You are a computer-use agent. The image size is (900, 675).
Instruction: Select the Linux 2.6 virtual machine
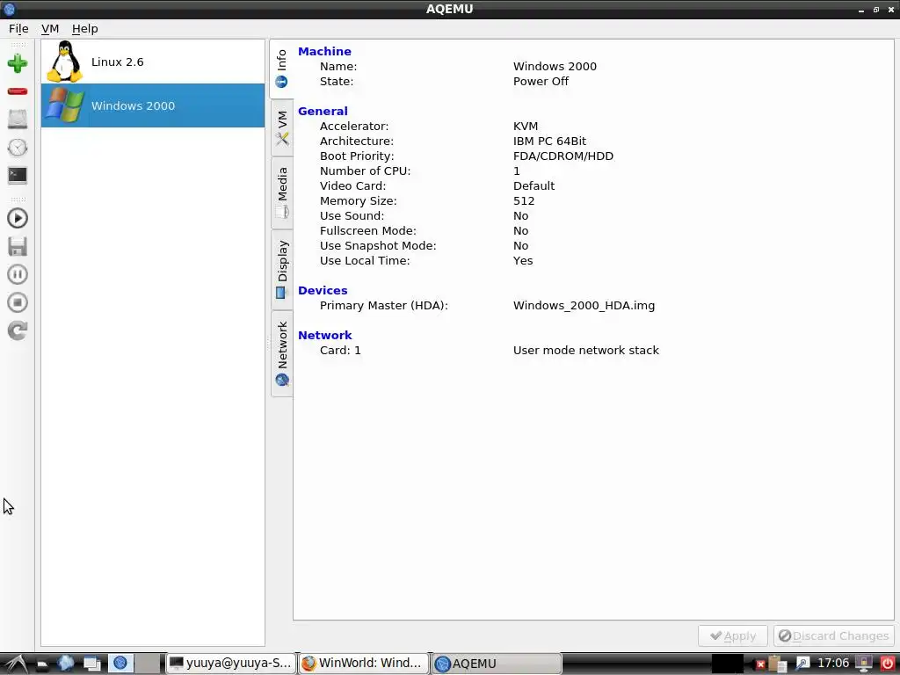(x=153, y=62)
